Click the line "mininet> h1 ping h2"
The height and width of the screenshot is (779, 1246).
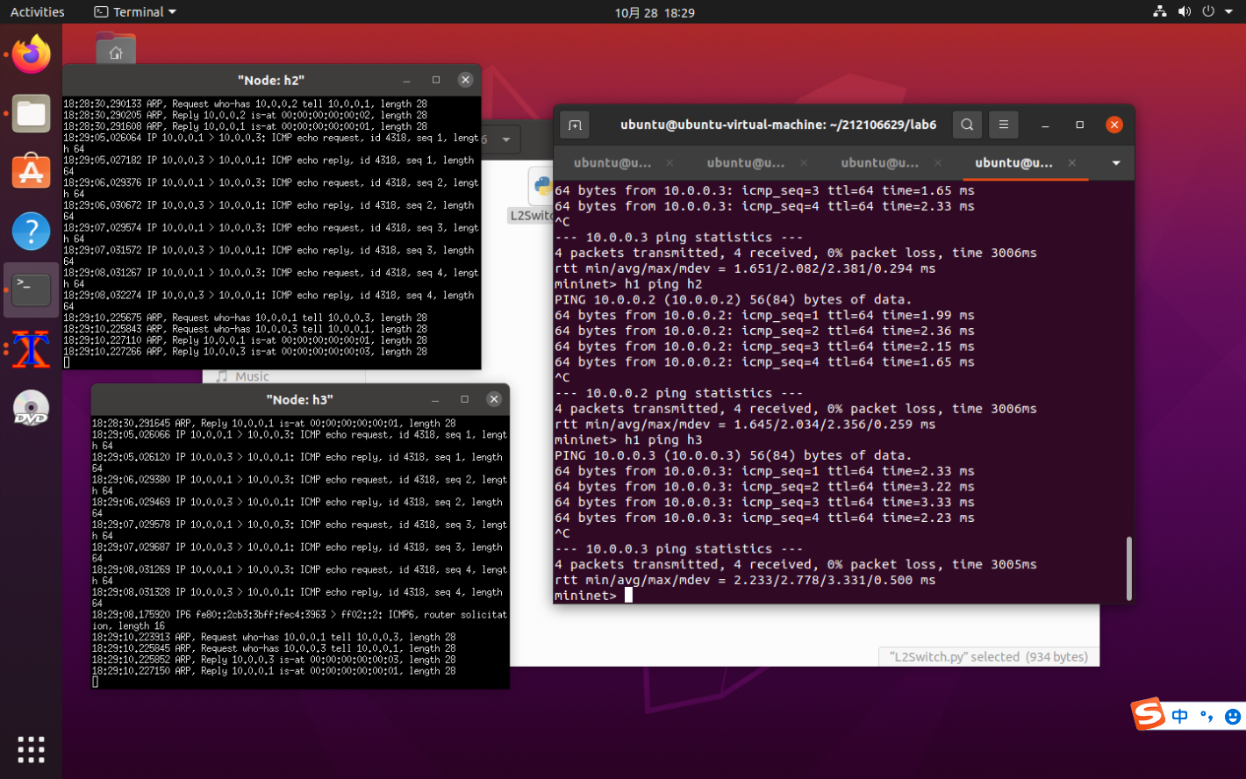click(628, 284)
